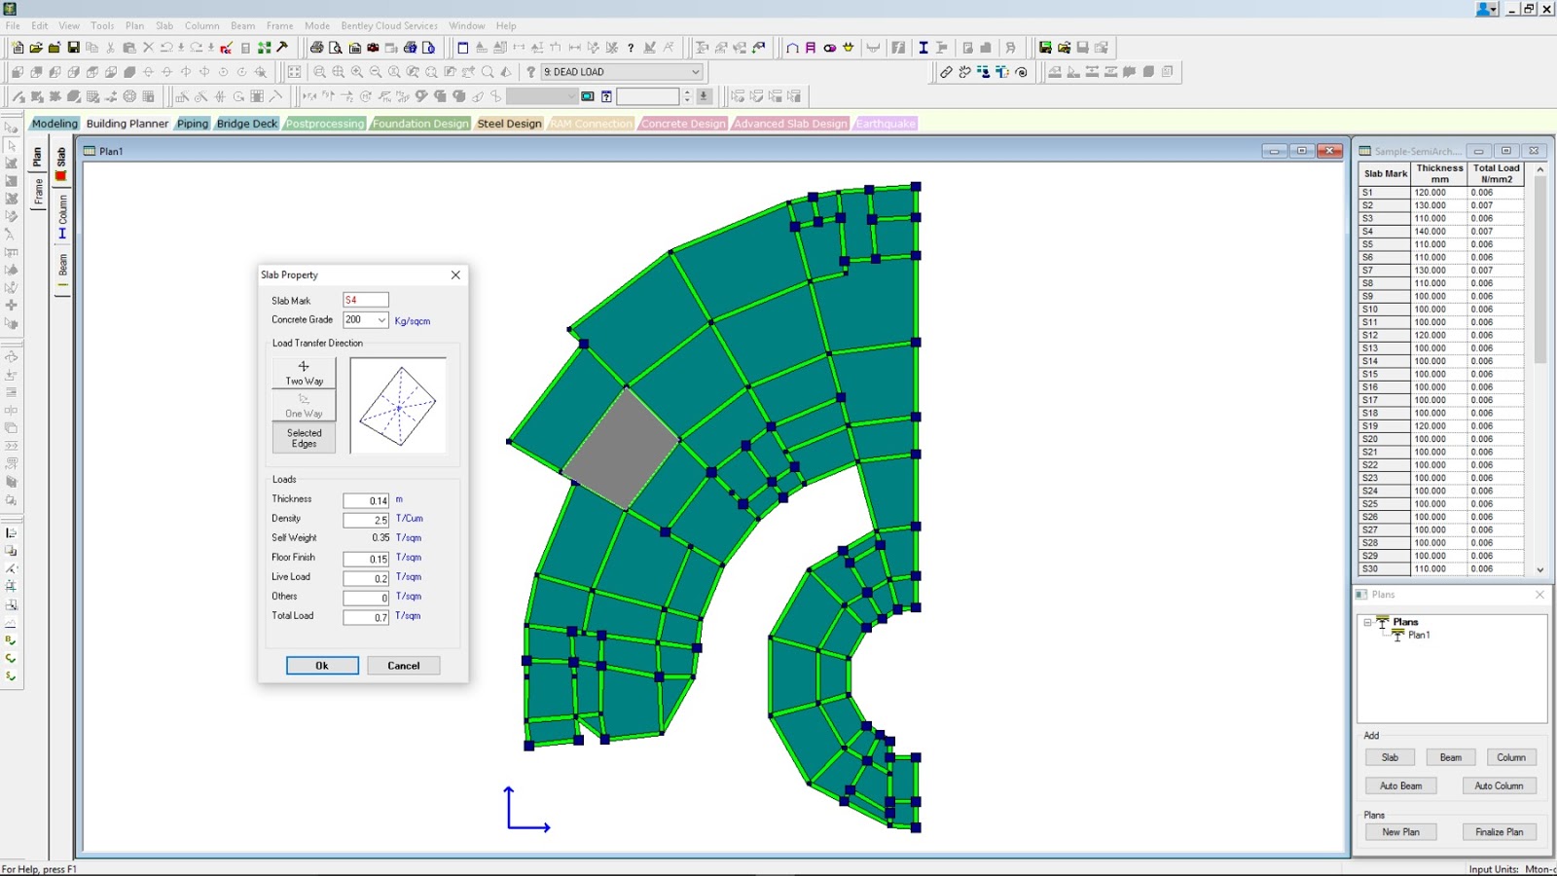Screen dimensions: 1557x876
Task: Open the Slab menu
Action: point(164,25)
